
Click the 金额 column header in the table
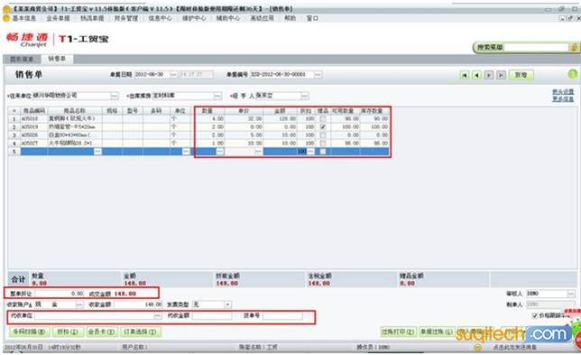280,110
